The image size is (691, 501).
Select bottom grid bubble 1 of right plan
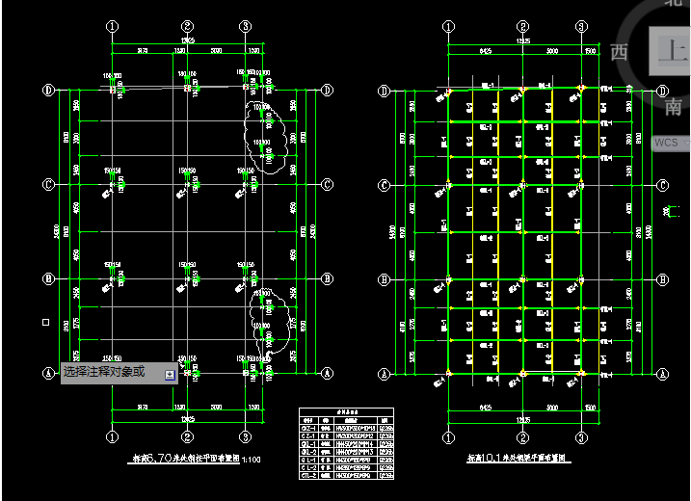coord(449,437)
